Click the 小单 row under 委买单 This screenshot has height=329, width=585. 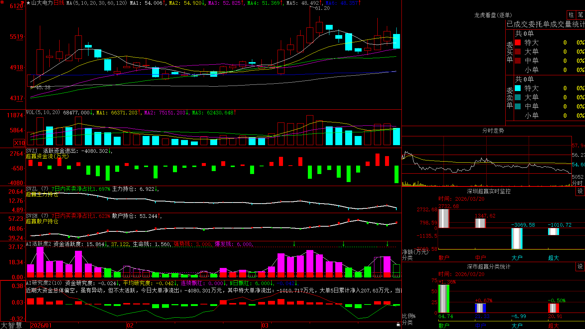pyautogui.click(x=550, y=70)
